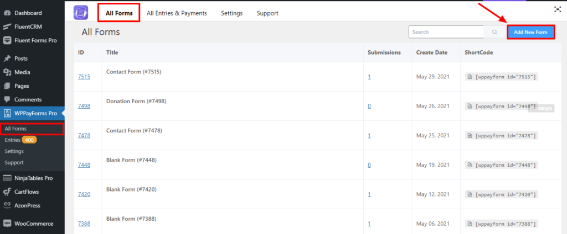Click the WPPayForms logo icon
This screenshot has height=234, width=567.
81,11
